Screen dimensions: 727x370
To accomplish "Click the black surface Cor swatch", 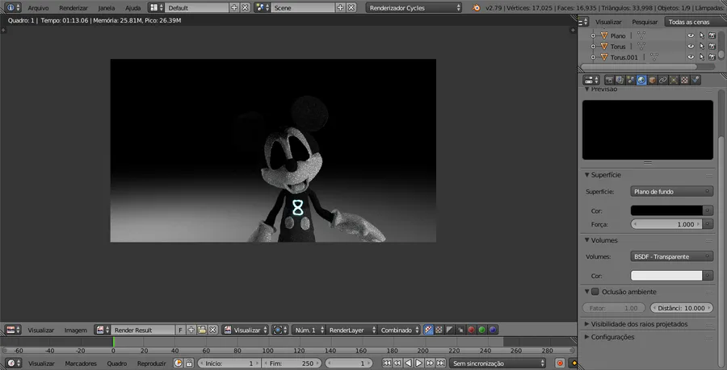I will (x=666, y=210).
